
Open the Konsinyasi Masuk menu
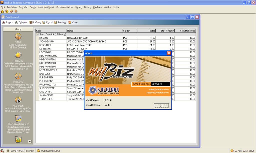pyautogui.click(x=46, y=7)
